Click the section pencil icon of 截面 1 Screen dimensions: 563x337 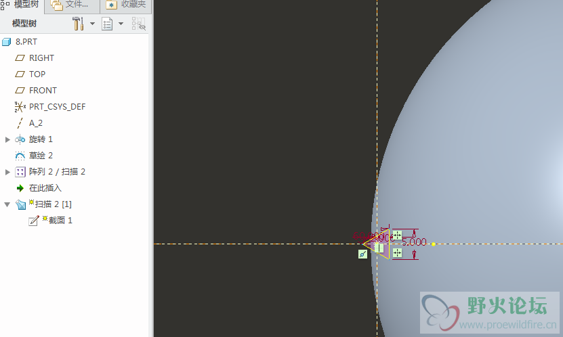pos(34,221)
